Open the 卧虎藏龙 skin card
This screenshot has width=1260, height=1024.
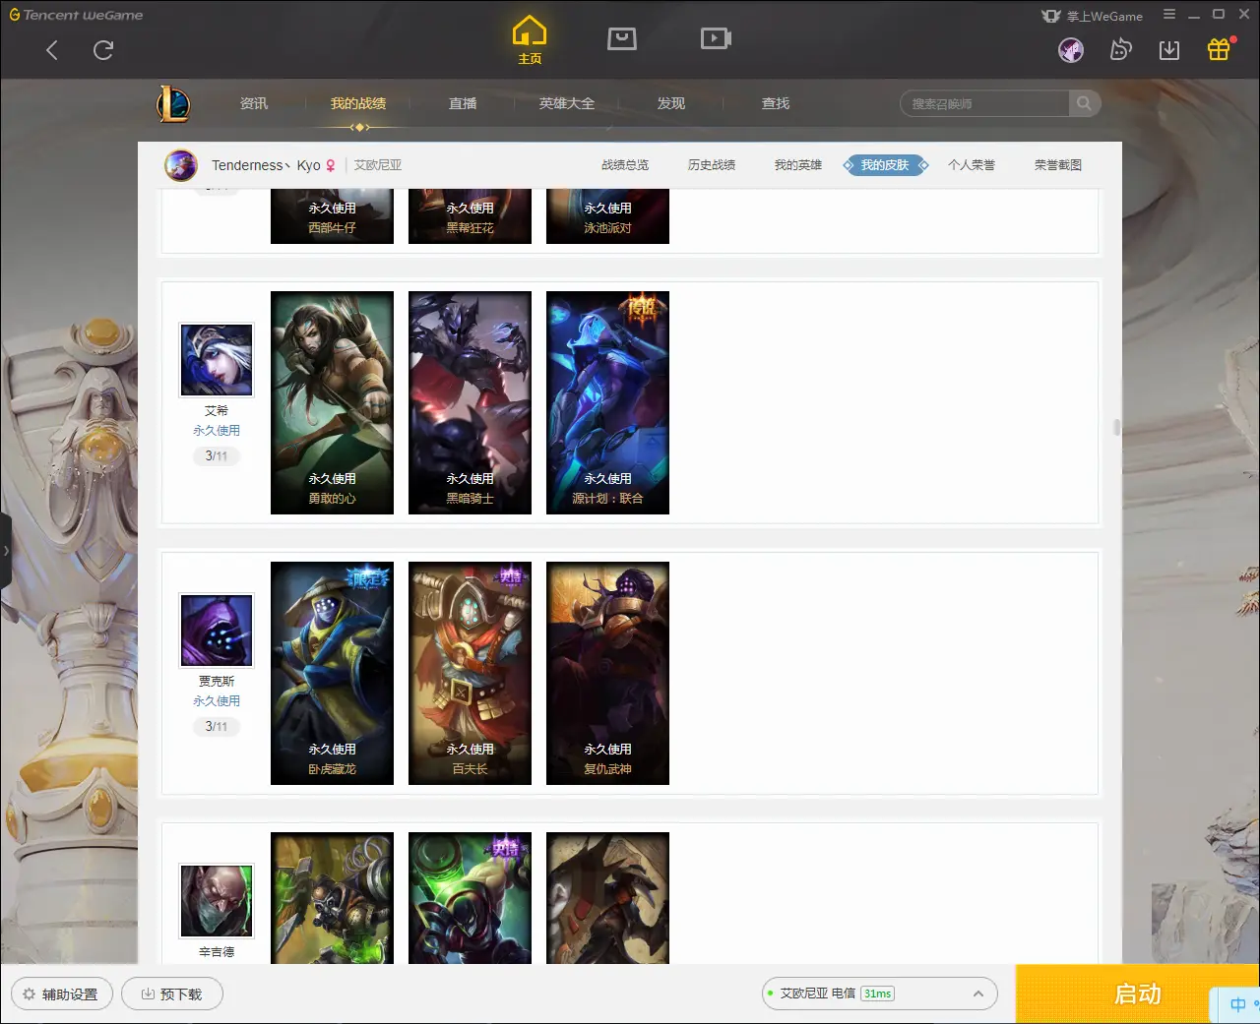pyautogui.click(x=332, y=673)
